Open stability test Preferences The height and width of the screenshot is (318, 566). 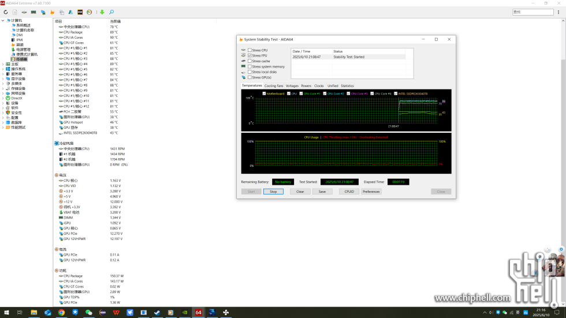pyautogui.click(x=371, y=192)
